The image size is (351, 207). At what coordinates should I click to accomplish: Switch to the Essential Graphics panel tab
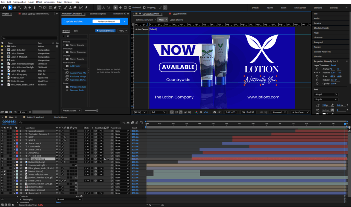pos(98,14)
